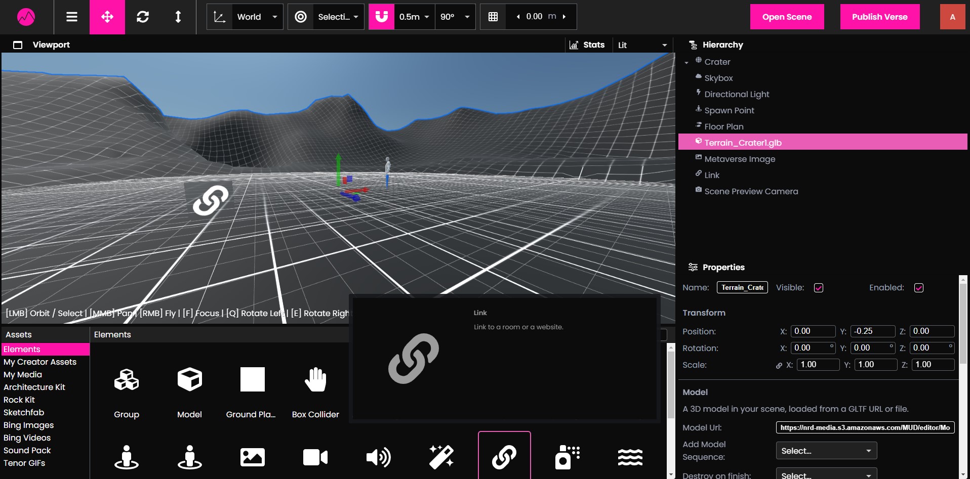Viewport: 970px width, 479px height.
Task: Open Rock Kit category
Action: pyautogui.click(x=19, y=400)
